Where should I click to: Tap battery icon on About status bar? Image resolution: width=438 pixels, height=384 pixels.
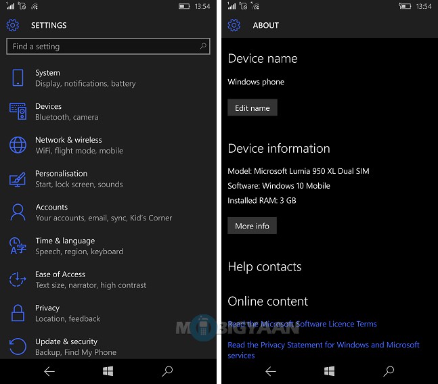coord(405,6)
